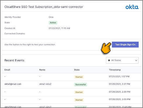Click the Active state badge
143x108 pixels.
[x=53, y=22]
